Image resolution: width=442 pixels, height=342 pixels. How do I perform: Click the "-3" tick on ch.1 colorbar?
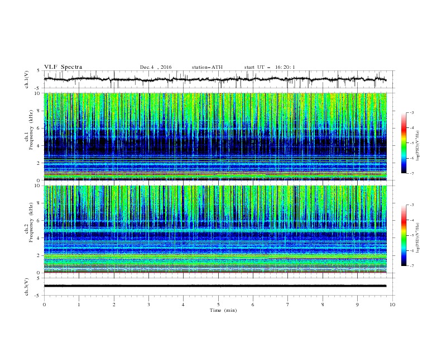[411, 112]
